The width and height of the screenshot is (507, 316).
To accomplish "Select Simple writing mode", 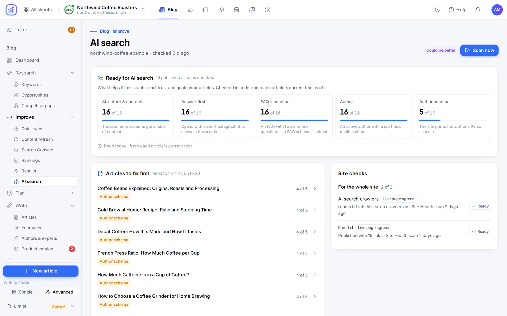I will coord(22,292).
